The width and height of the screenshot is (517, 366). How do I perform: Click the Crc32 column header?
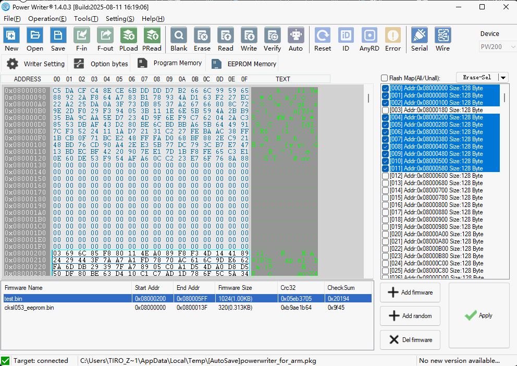[301, 288]
